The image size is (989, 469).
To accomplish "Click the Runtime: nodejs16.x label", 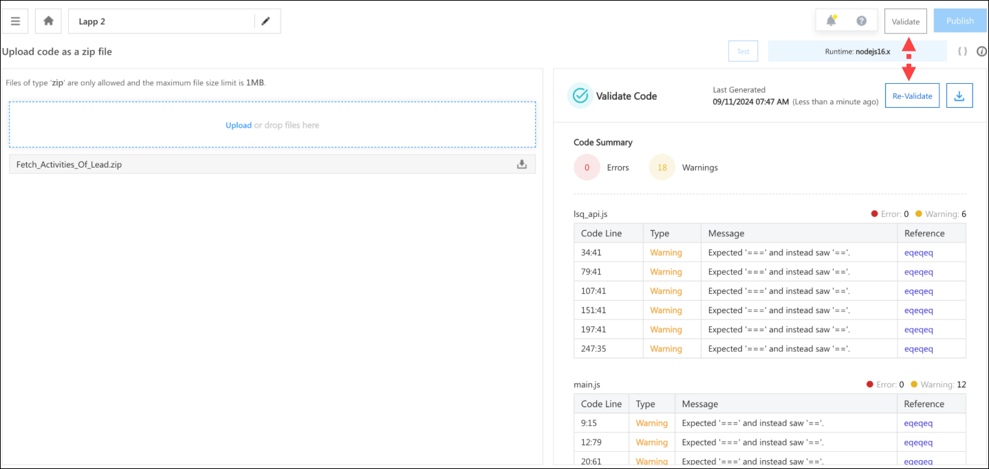I will point(858,51).
